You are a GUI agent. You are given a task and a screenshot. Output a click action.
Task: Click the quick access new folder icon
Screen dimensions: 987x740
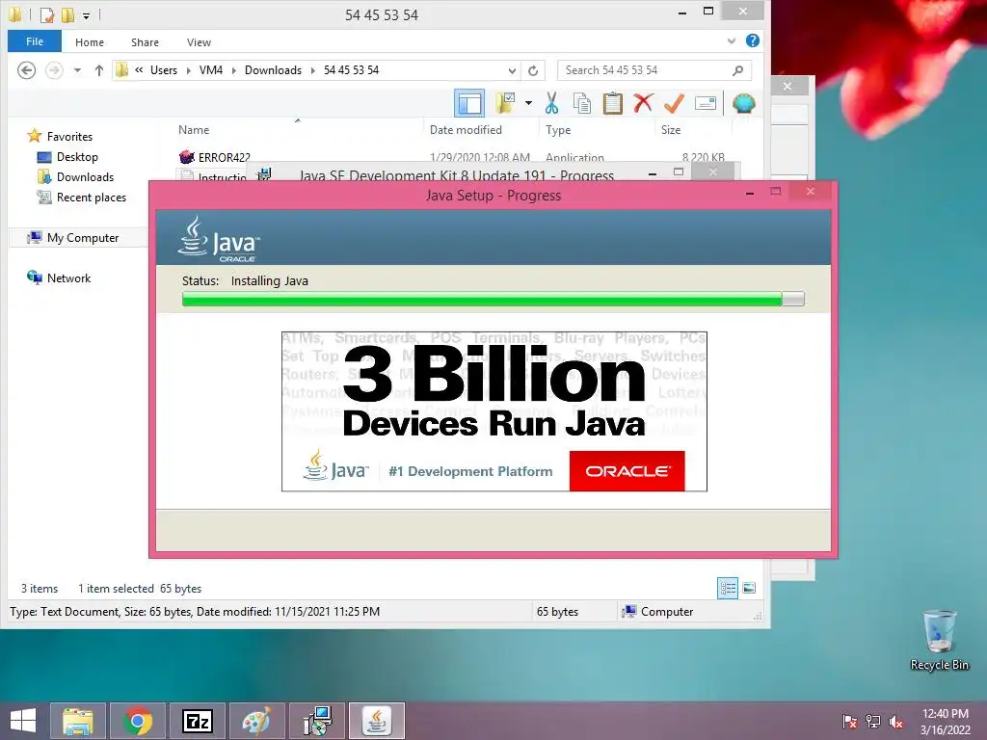(68, 14)
